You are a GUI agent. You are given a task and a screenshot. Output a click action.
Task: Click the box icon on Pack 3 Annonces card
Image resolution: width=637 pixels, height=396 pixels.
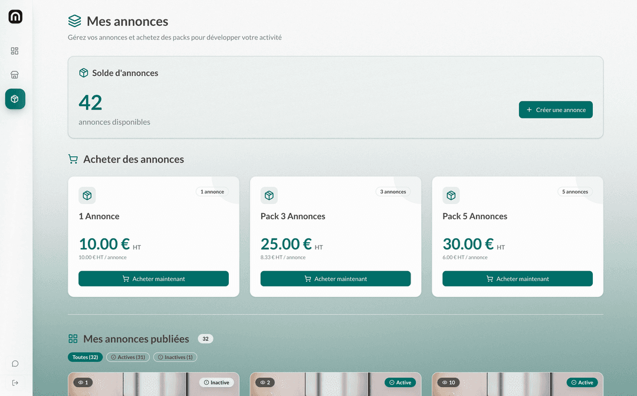pyautogui.click(x=269, y=196)
